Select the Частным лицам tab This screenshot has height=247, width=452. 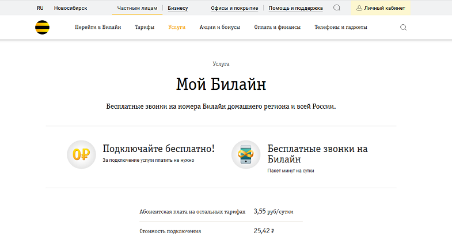point(137,8)
